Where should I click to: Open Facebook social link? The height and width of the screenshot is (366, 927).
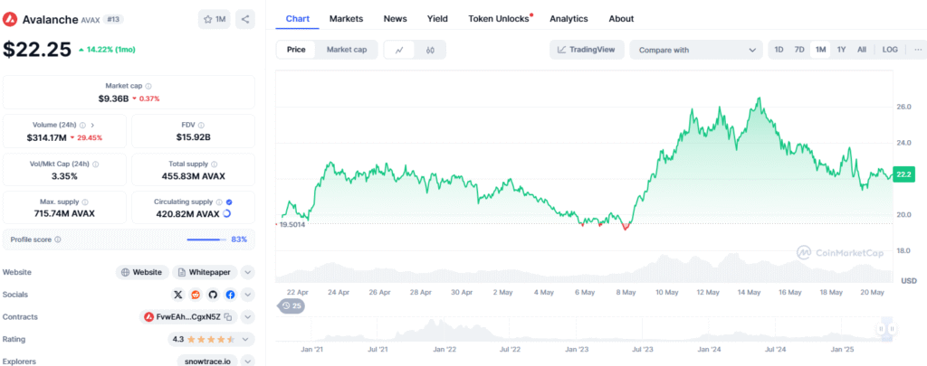(x=230, y=295)
